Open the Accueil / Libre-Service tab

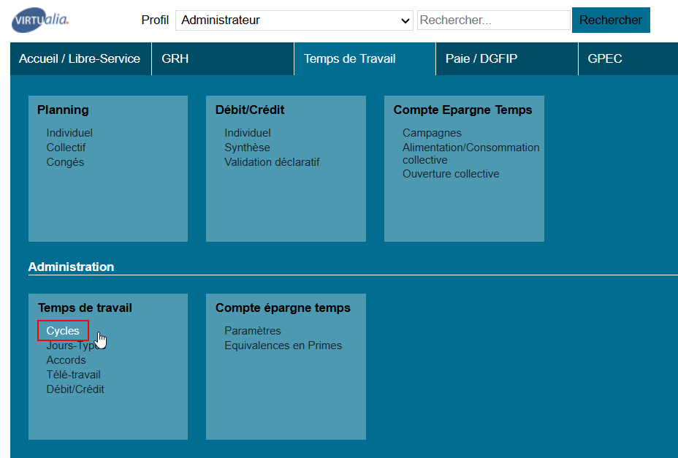point(80,58)
